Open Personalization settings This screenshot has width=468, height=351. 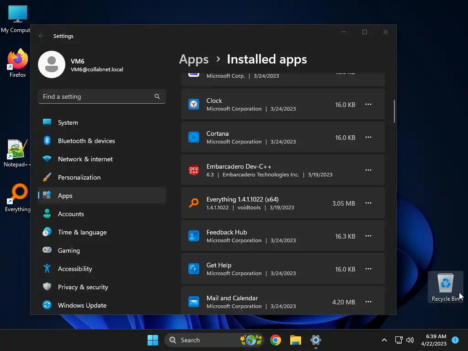click(x=102, y=178)
